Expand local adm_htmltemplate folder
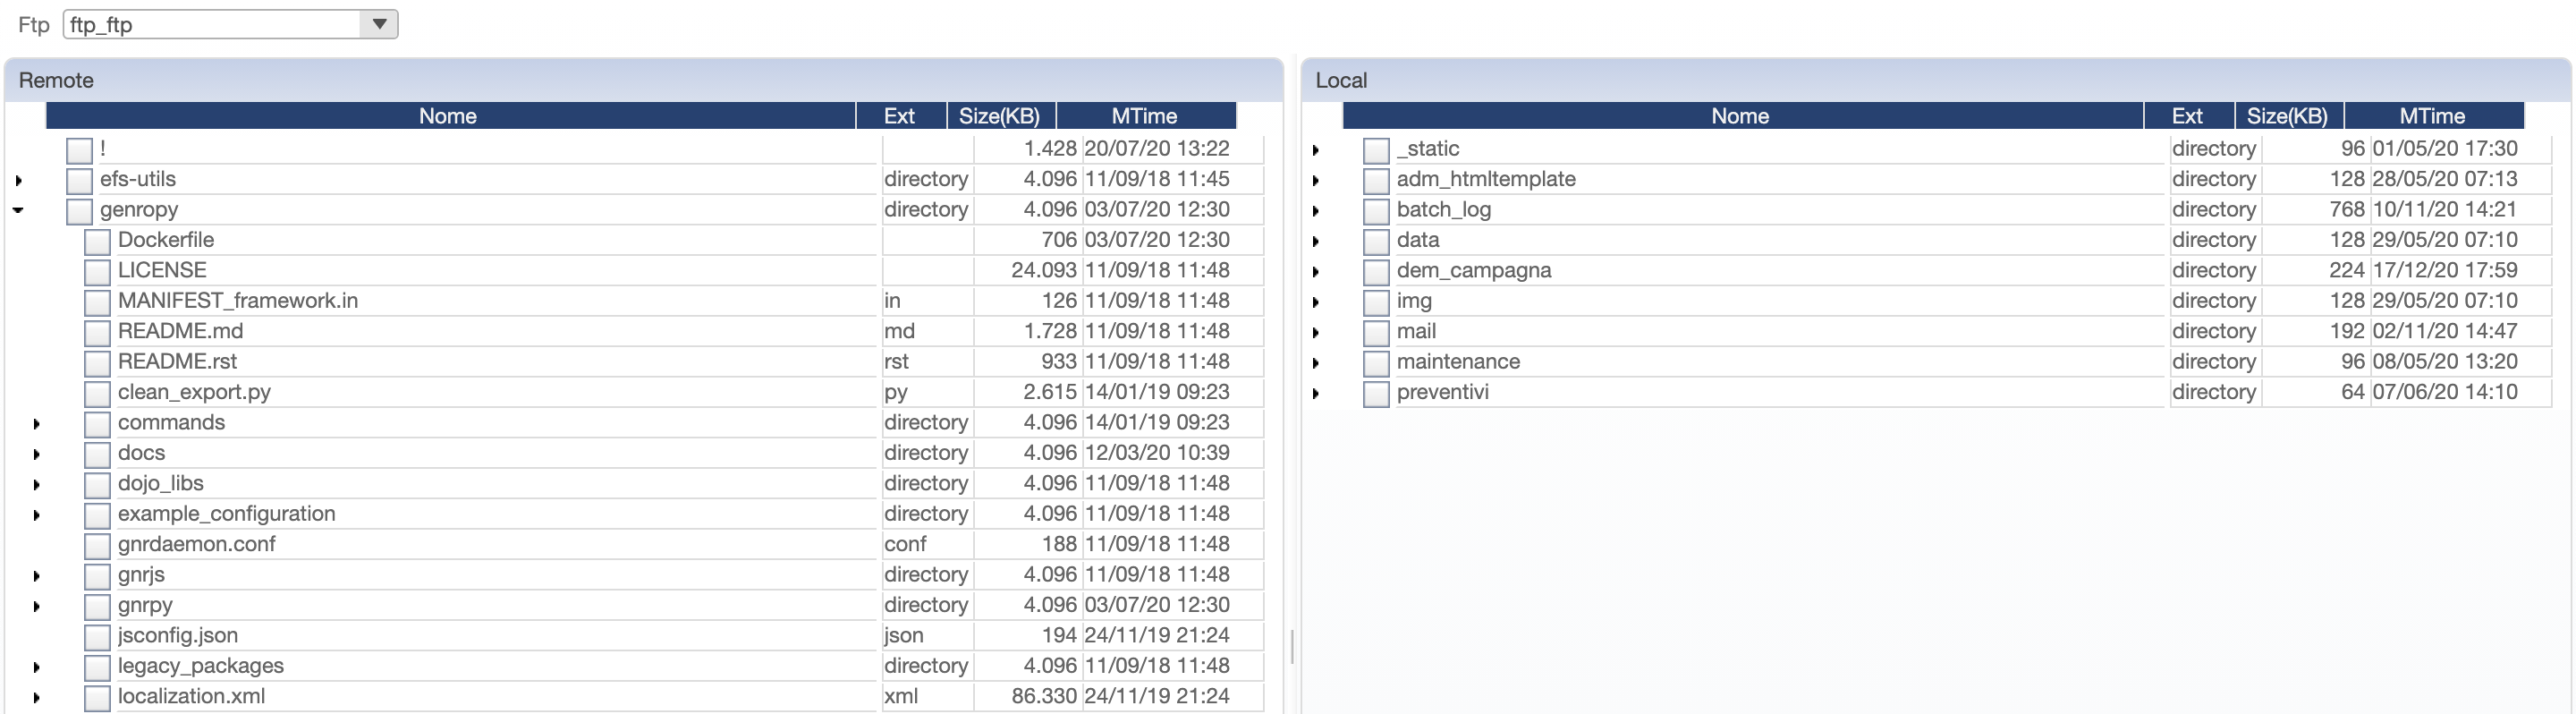The height and width of the screenshot is (714, 2576). 1316,181
